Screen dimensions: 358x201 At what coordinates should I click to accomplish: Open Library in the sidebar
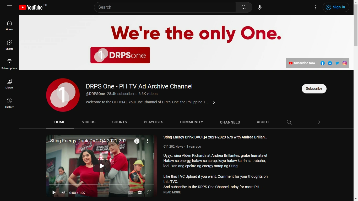coord(9,84)
